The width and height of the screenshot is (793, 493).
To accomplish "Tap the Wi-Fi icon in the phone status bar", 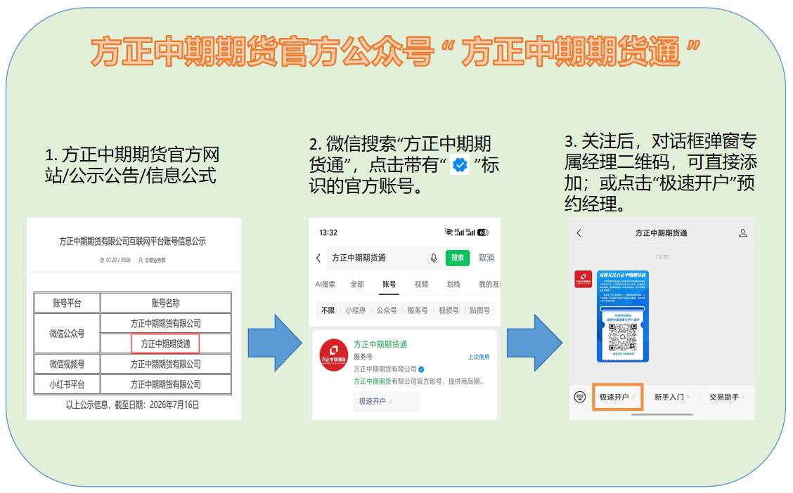I will click(448, 232).
